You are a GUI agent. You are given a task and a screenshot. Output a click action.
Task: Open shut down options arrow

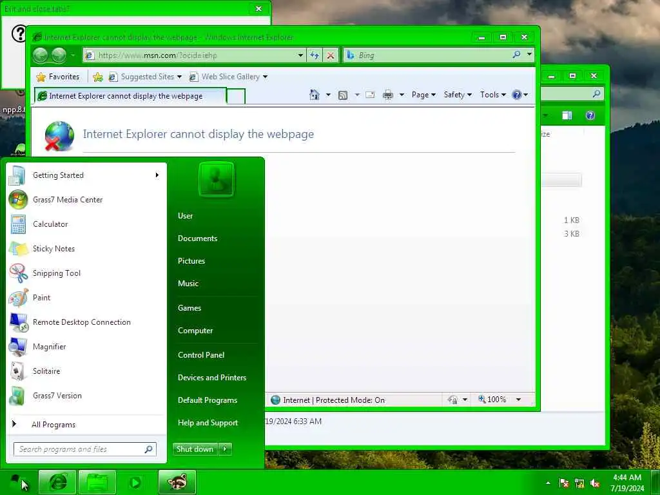pos(225,449)
